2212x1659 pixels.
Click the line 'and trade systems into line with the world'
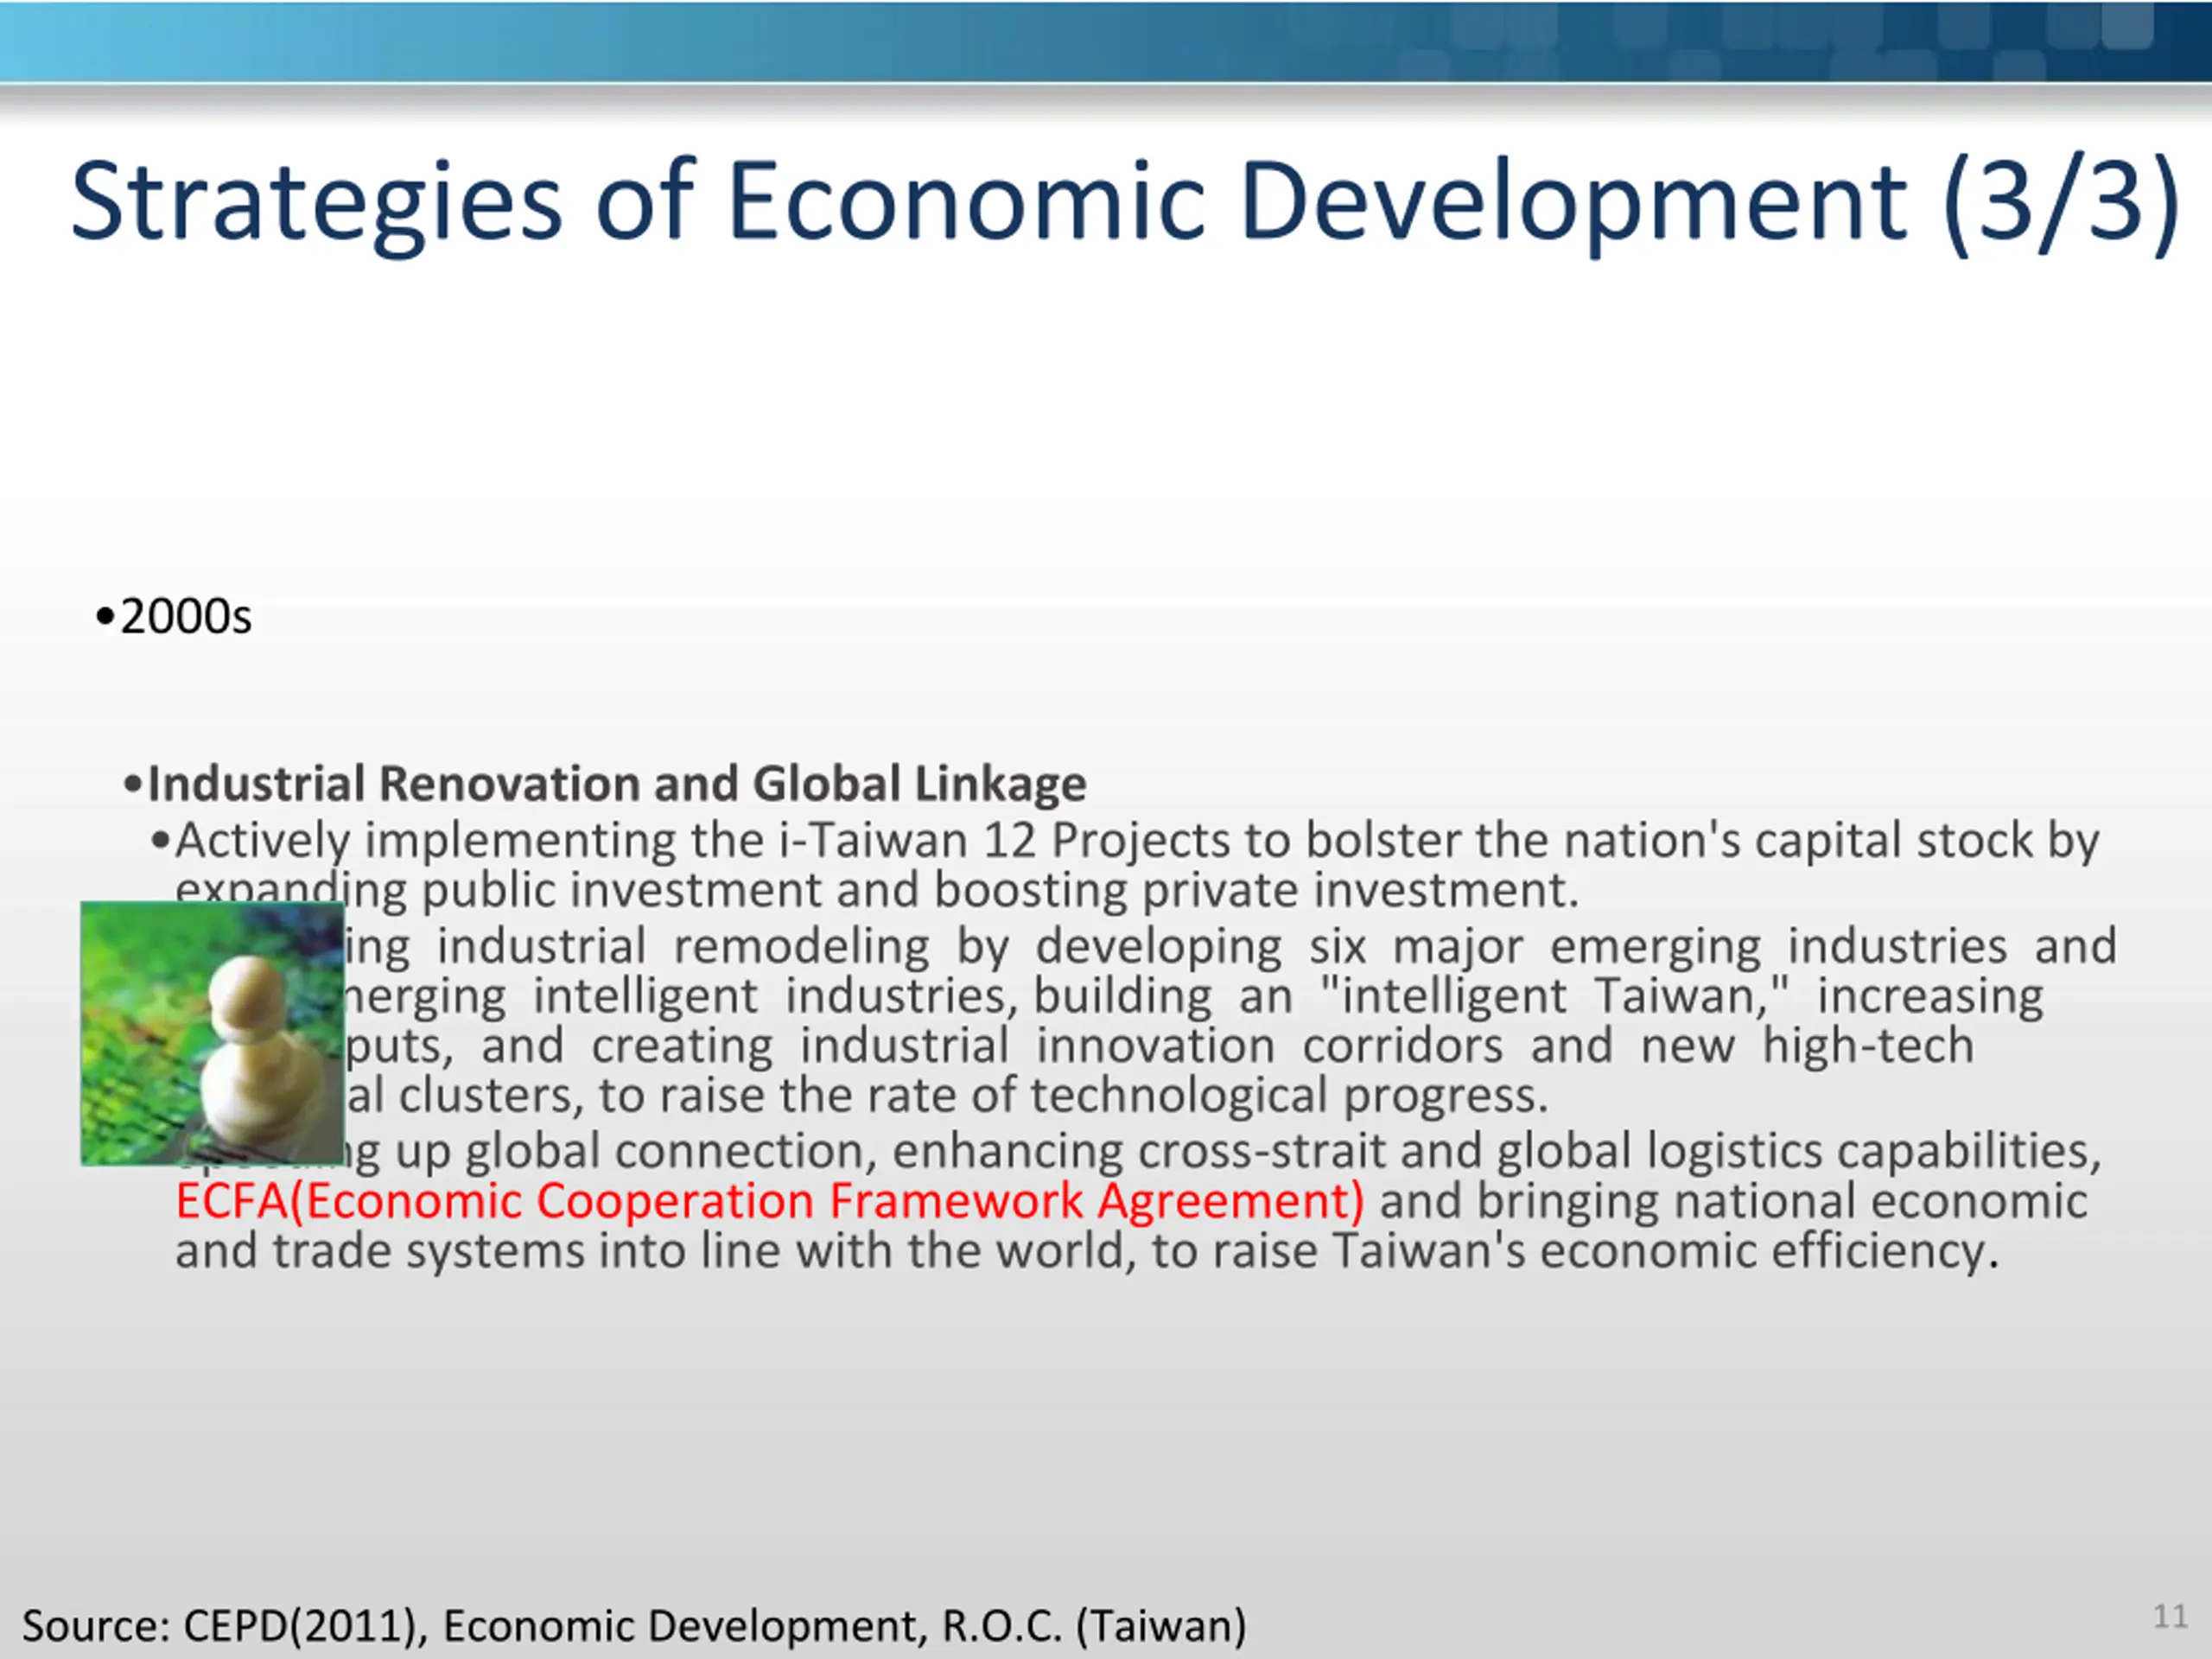point(1087,1251)
